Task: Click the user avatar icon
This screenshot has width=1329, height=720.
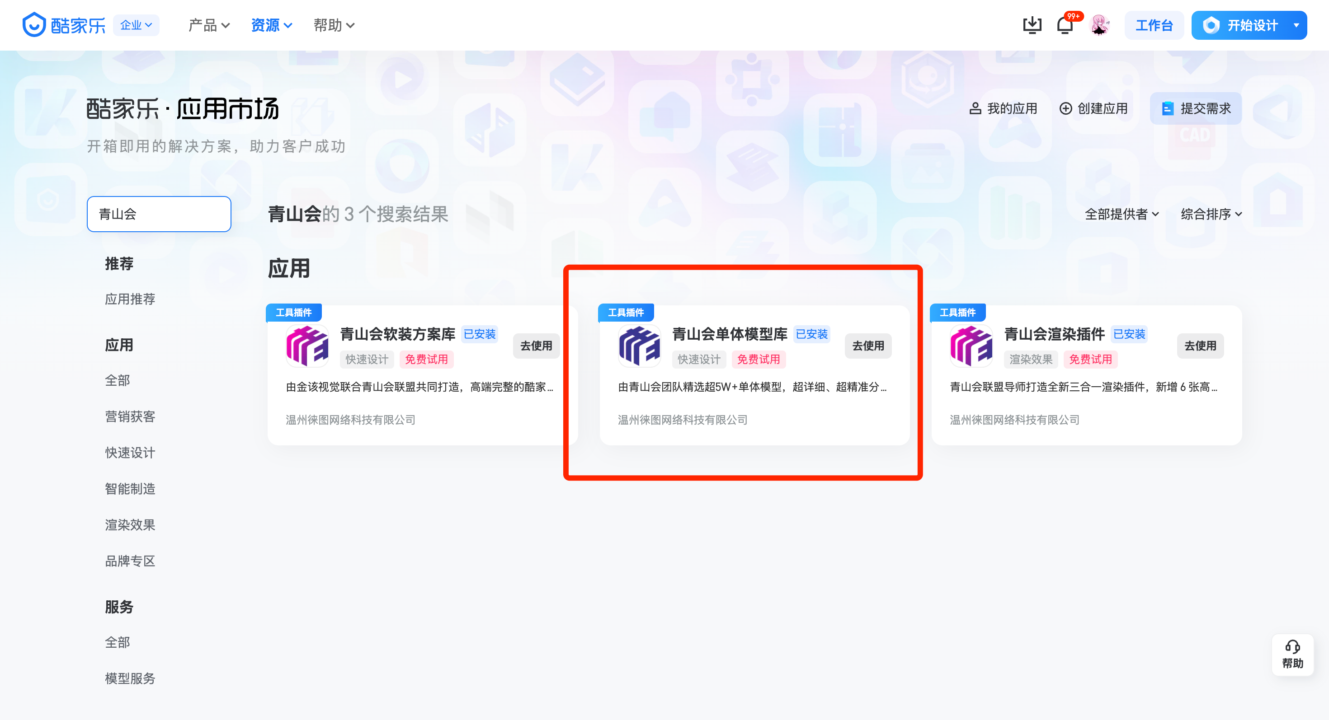Action: tap(1099, 25)
